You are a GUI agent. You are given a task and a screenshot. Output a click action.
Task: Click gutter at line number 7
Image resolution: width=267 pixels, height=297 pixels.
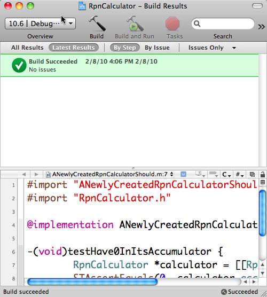pos(13,265)
